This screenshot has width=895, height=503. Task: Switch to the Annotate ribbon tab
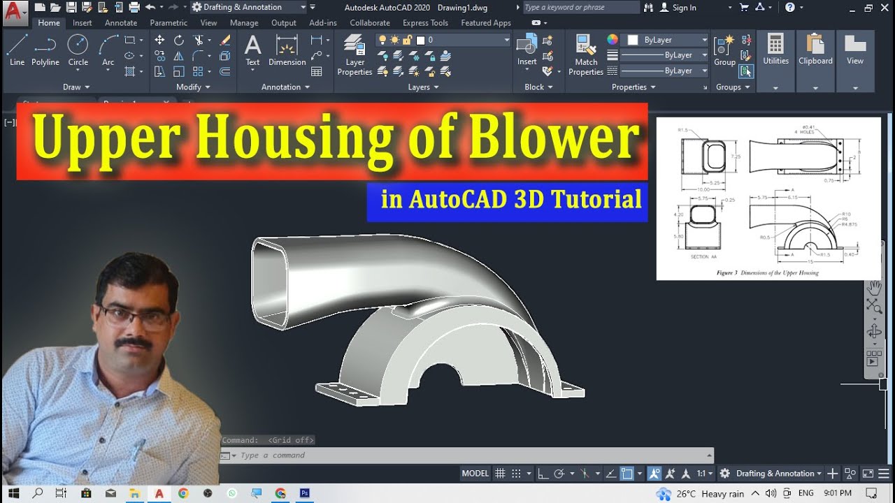tap(121, 23)
